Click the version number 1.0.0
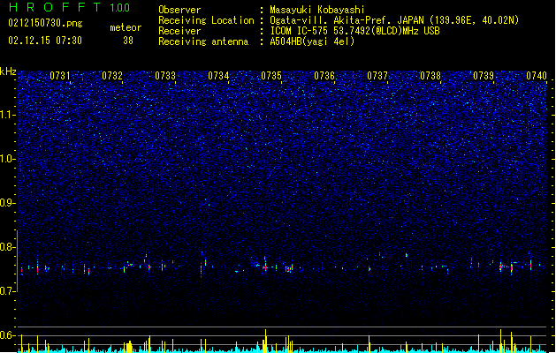The image size is (556, 353). pos(120,8)
